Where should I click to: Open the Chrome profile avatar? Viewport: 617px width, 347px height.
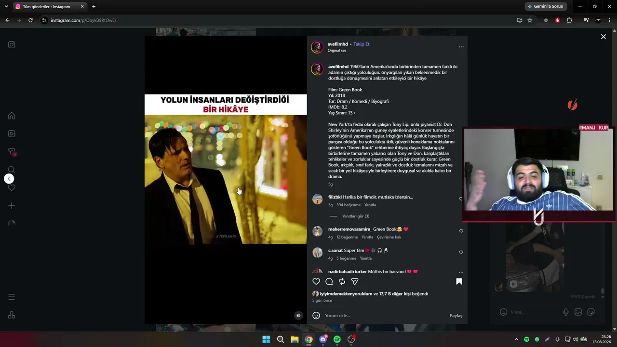click(598, 20)
